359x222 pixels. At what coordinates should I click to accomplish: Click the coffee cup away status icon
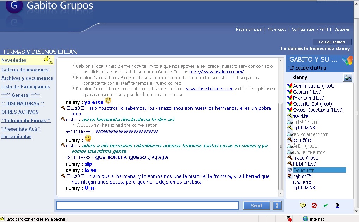pos(347,77)
